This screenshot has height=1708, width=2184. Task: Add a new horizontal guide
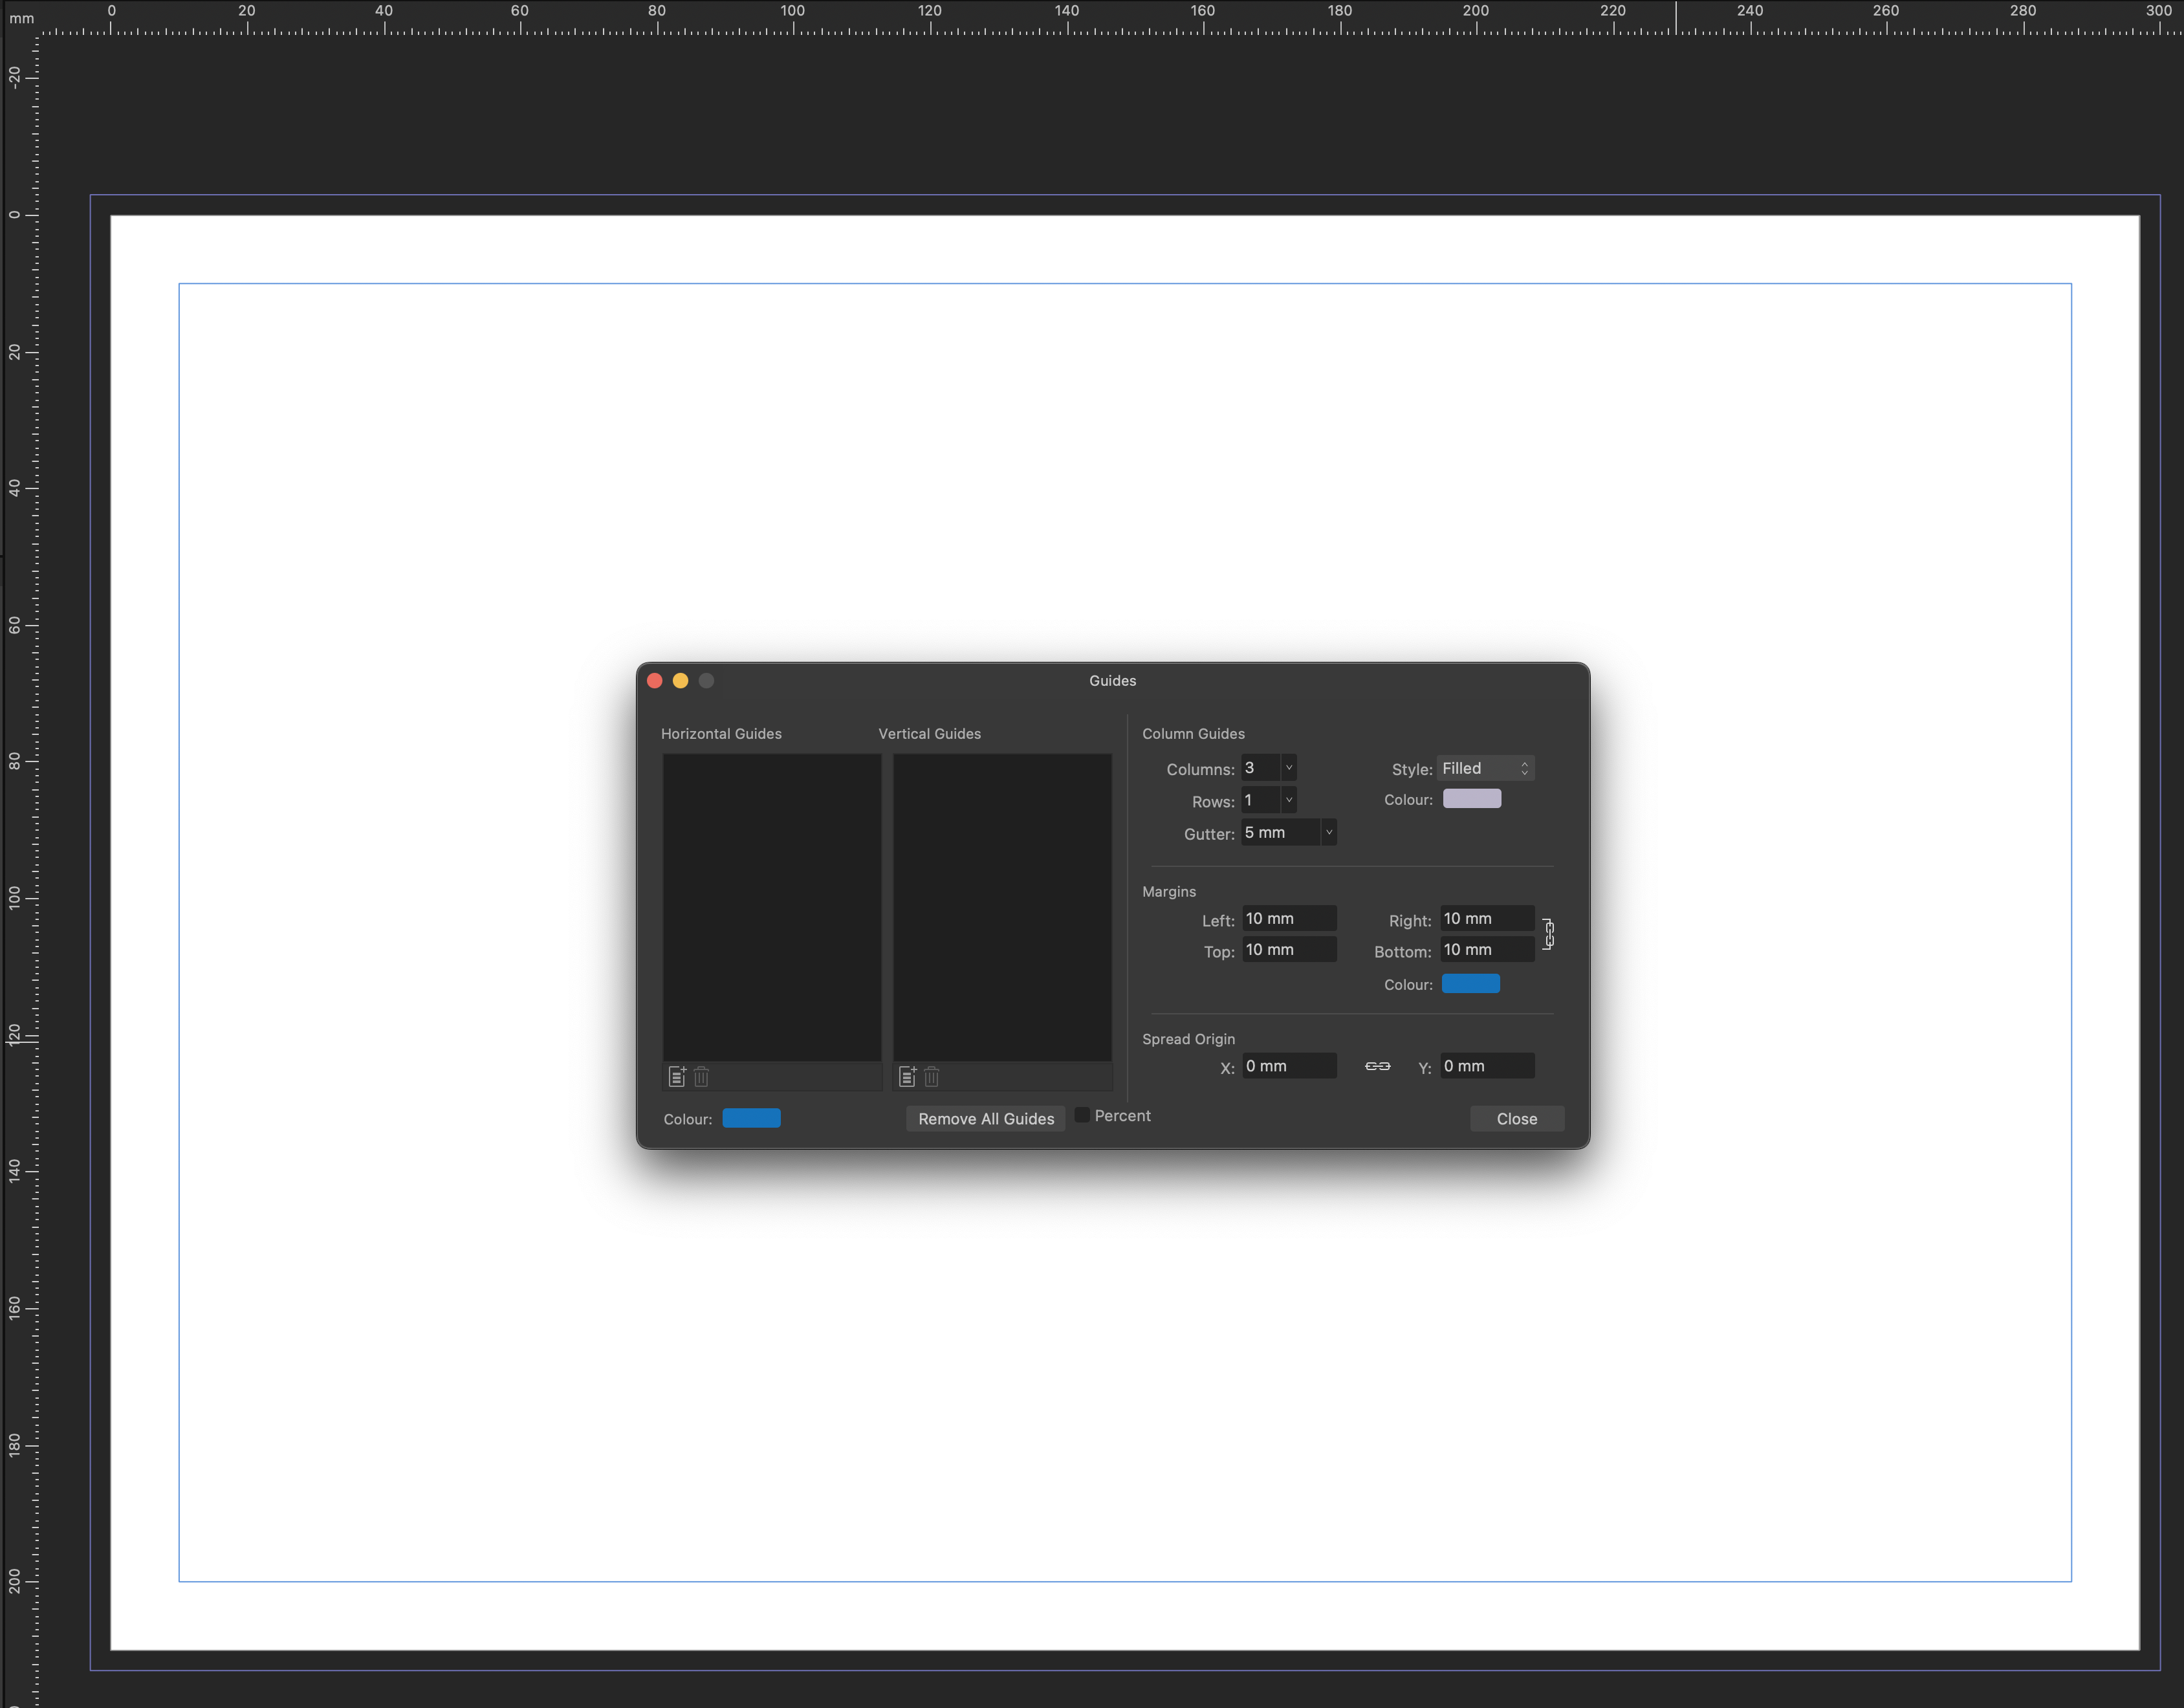pyautogui.click(x=677, y=1076)
